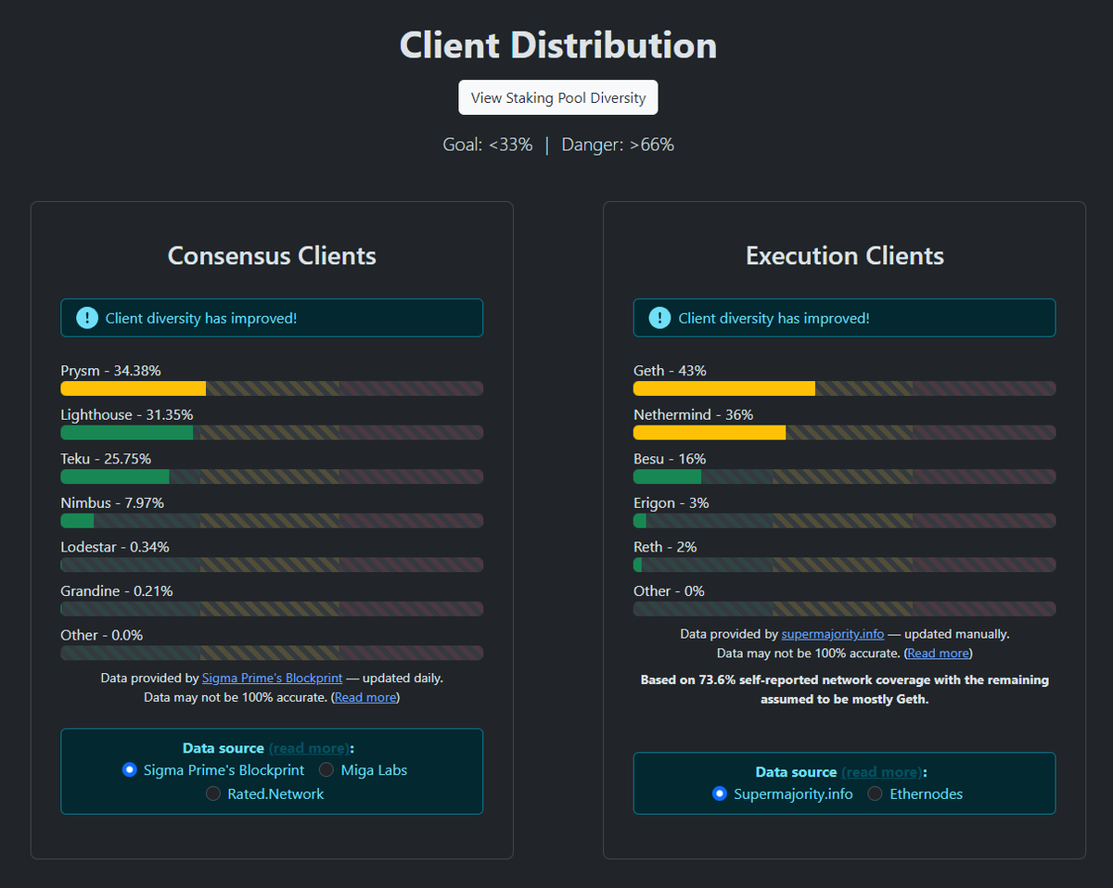Click the consensus Other 0.0% progress bar

click(272, 653)
